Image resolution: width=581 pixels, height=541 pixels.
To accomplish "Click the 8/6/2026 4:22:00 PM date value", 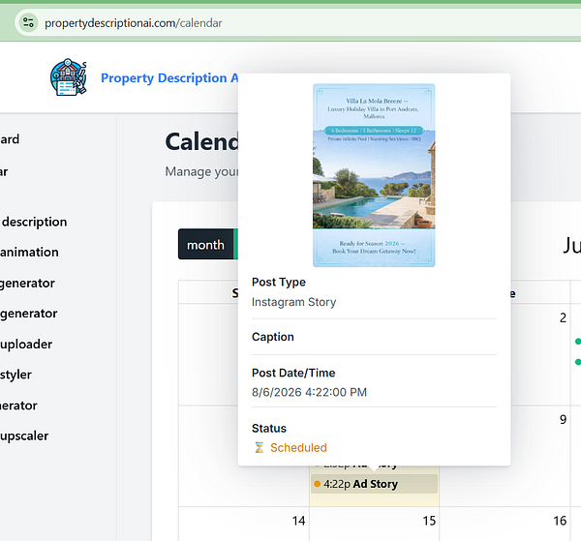I will click(310, 392).
